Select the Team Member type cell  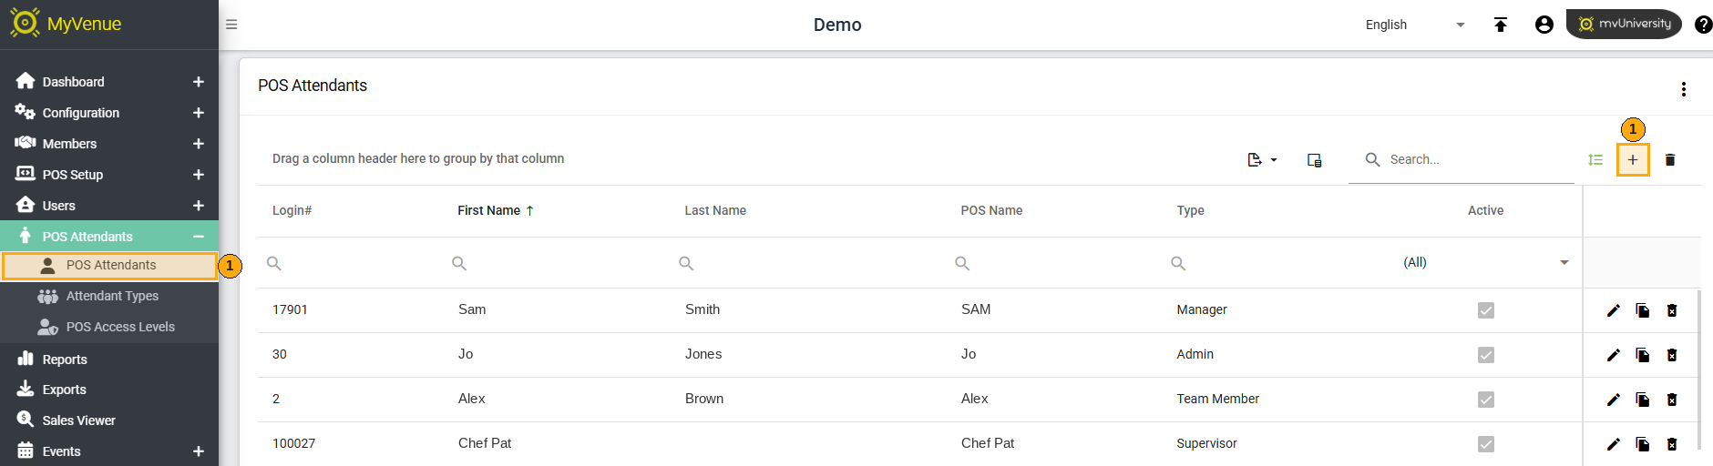pos(1217,399)
